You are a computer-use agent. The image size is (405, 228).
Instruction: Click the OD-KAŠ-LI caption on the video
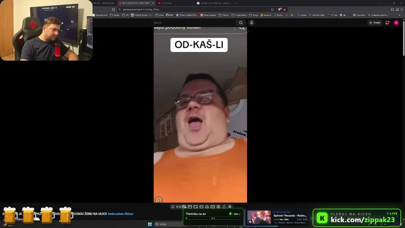click(x=199, y=45)
